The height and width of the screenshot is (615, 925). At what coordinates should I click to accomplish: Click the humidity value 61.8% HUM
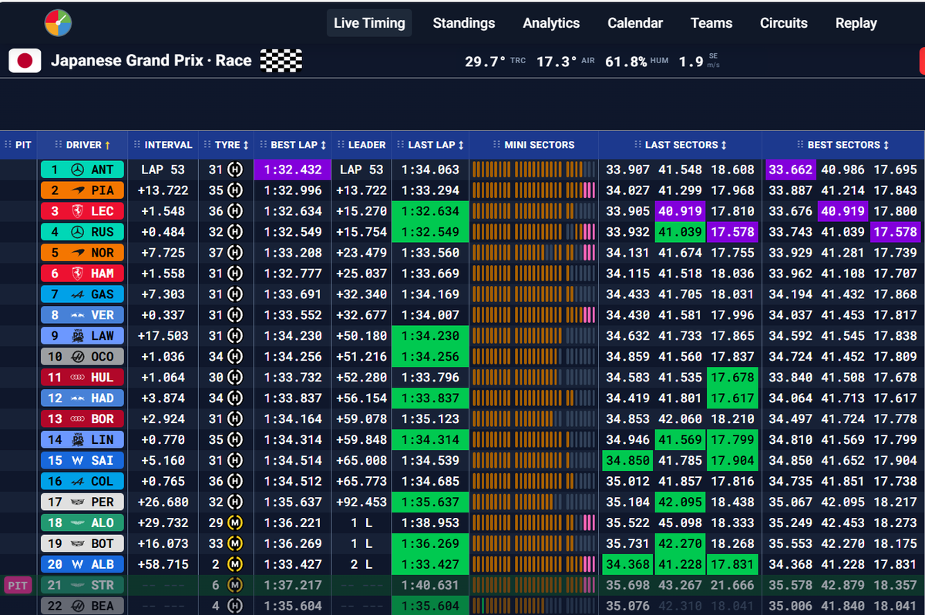pyautogui.click(x=637, y=61)
